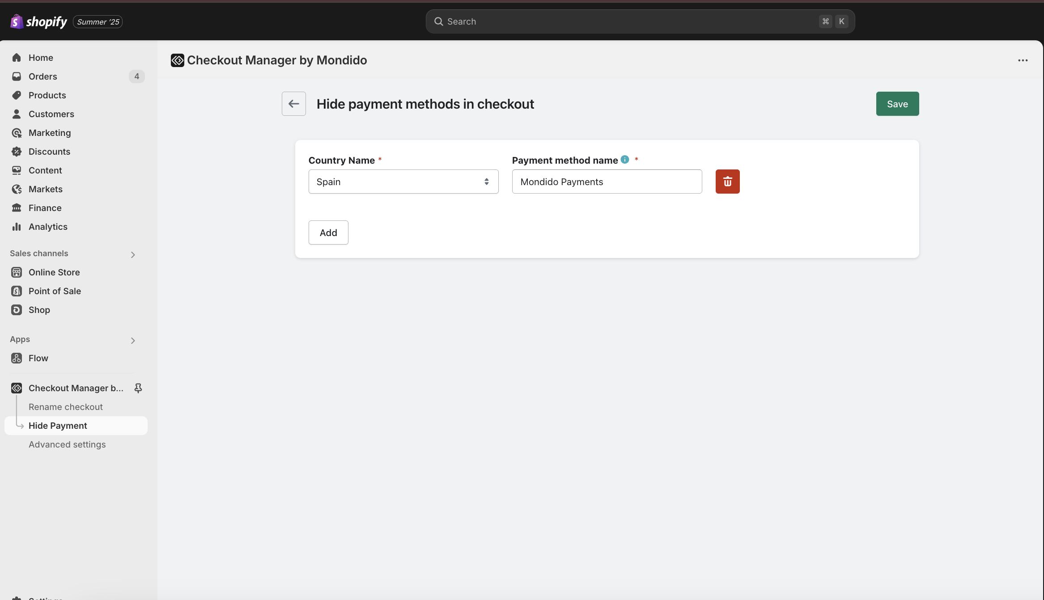Open the Orders inbox icon

click(x=17, y=76)
